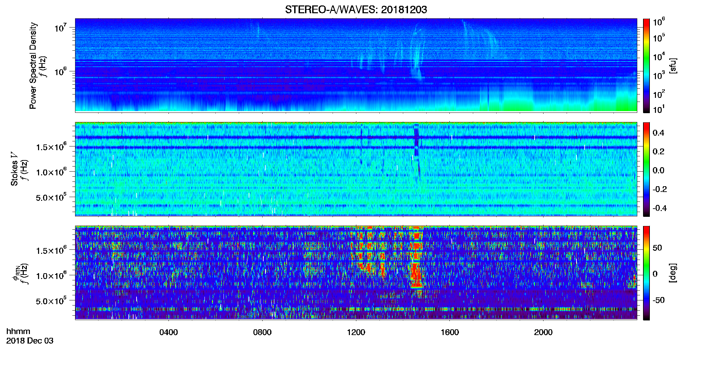This screenshot has width=712, height=367.
Task: Click the 2000 time axis tick label
Action: click(x=543, y=332)
